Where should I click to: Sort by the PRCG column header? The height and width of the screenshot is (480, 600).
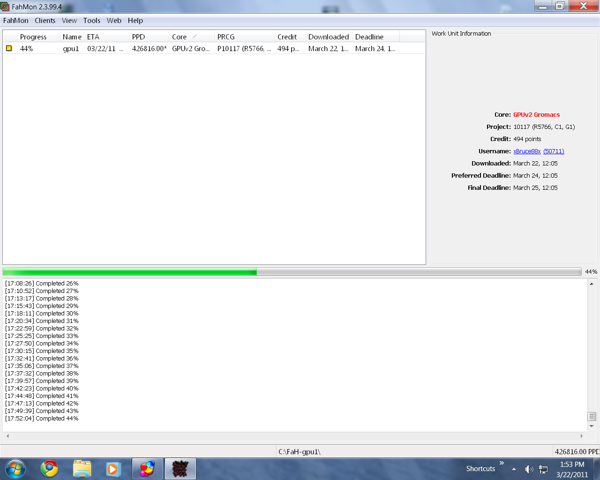[244, 37]
